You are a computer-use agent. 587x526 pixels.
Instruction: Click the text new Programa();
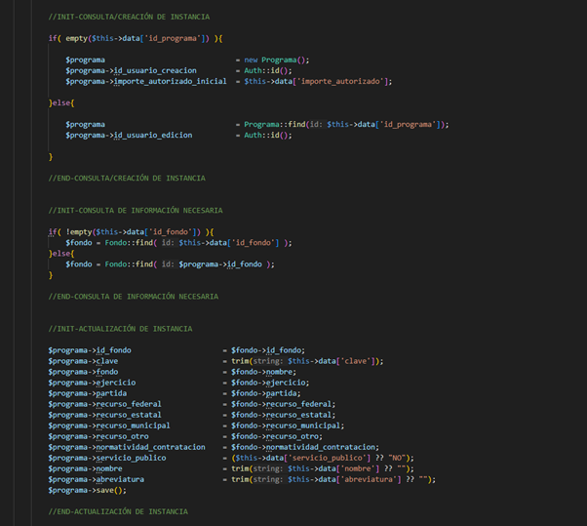277,60
